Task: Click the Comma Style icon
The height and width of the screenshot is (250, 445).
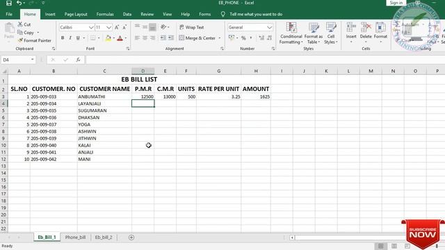Action: (x=251, y=38)
